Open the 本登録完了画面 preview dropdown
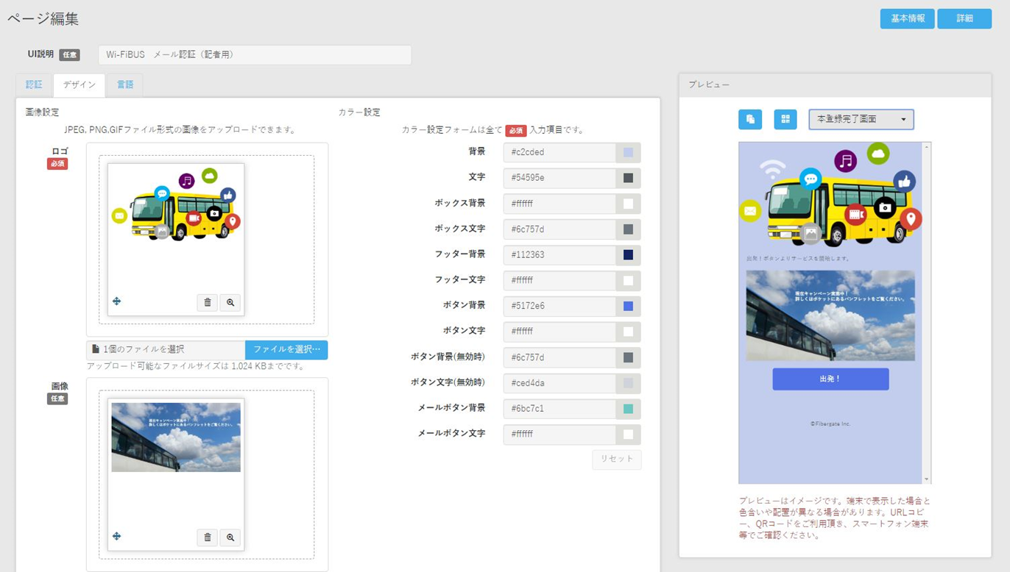 tap(861, 119)
